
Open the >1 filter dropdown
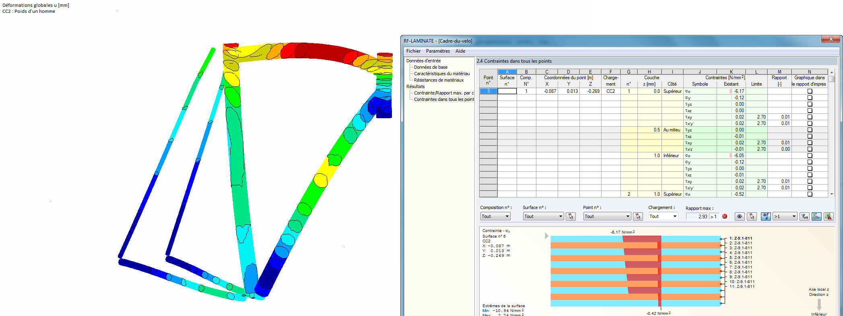click(x=785, y=216)
